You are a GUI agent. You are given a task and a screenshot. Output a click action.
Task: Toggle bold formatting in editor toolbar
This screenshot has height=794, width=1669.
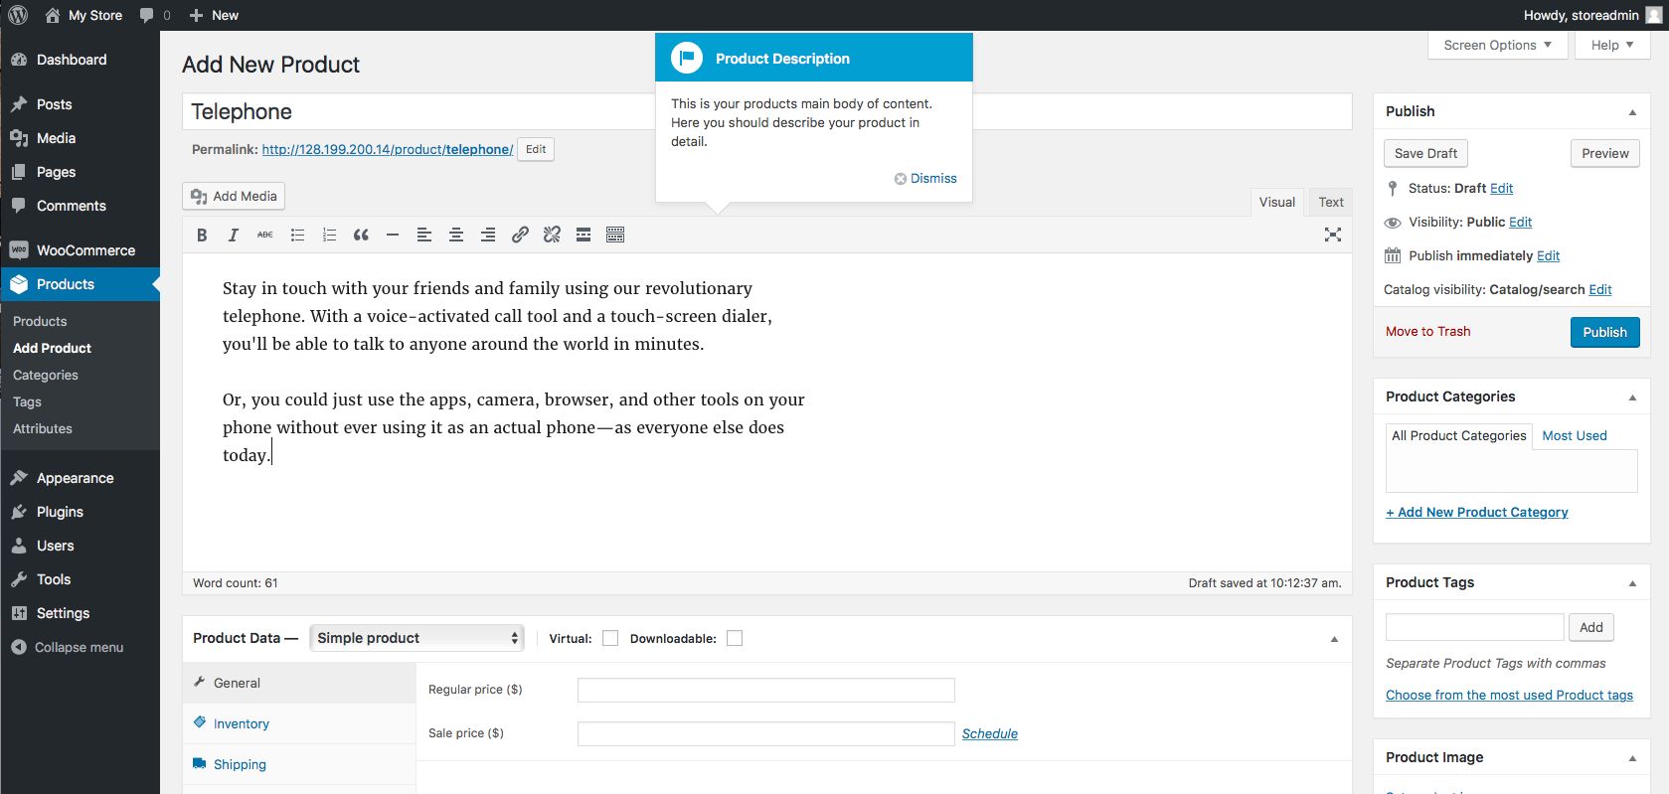[x=202, y=236]
